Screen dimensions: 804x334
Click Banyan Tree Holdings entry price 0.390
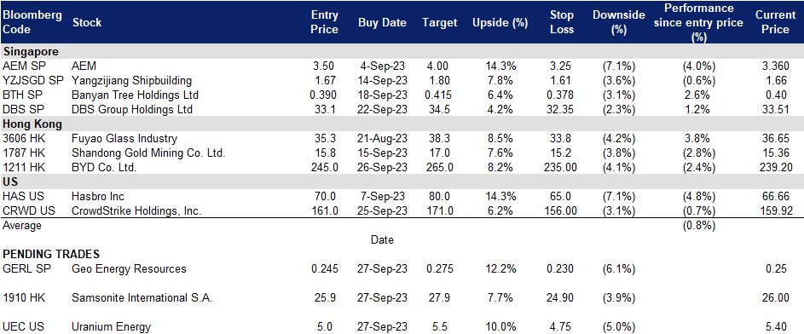tap(325, 95)
